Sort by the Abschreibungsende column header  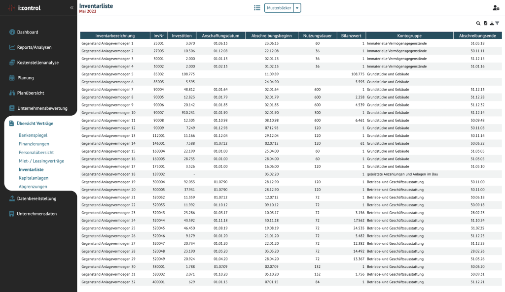[x=477, y=35]
